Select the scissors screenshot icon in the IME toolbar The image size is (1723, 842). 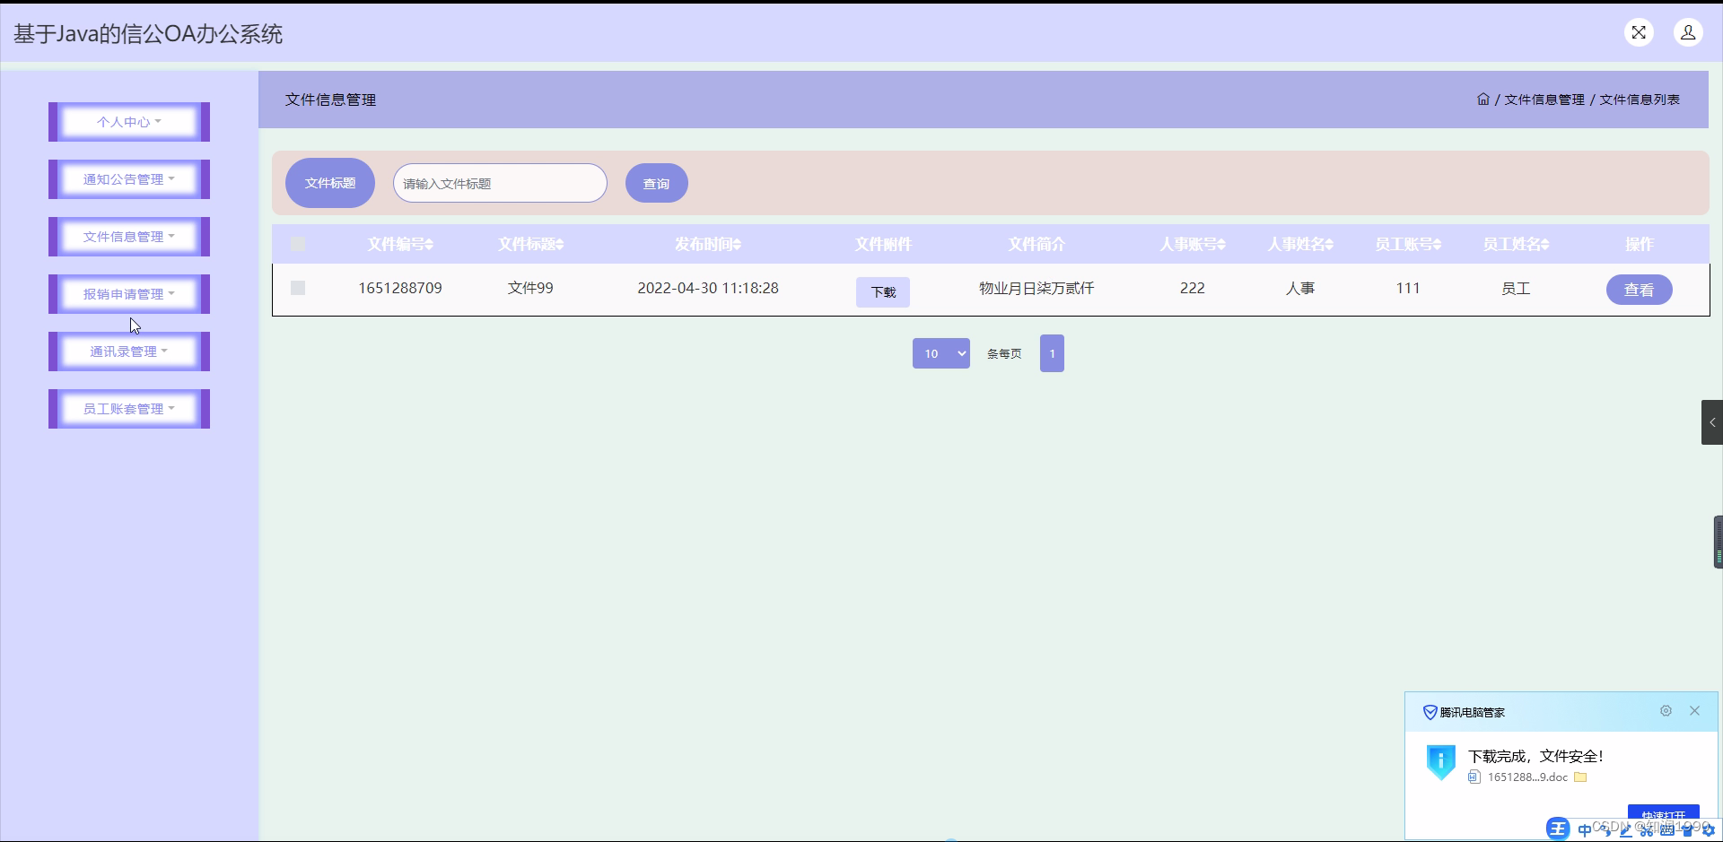(1646, 830)
